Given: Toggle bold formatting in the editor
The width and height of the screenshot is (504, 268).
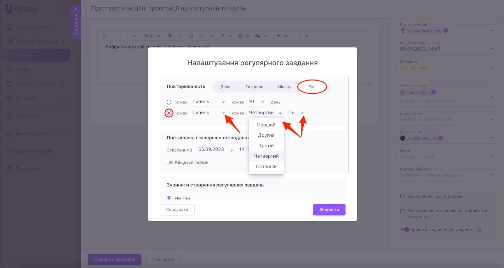Looking at the screenshot, I should [x=170, y=36].
